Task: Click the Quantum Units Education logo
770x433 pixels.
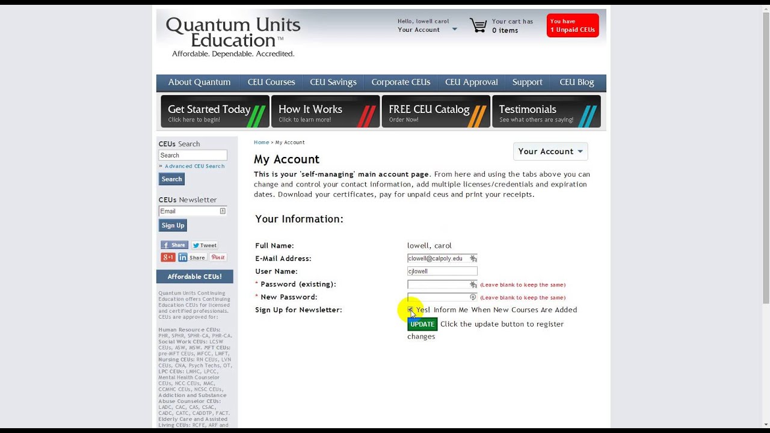Action: (233, 37)
